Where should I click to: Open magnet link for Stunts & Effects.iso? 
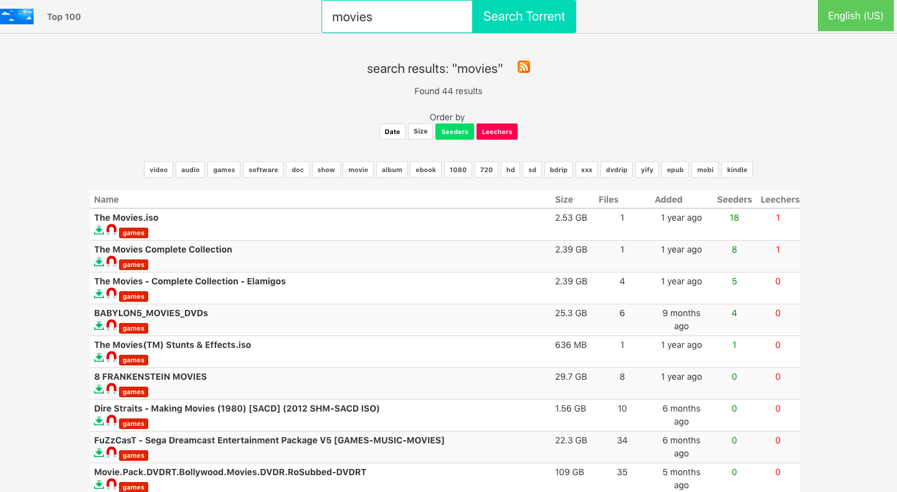click(112, 357)
